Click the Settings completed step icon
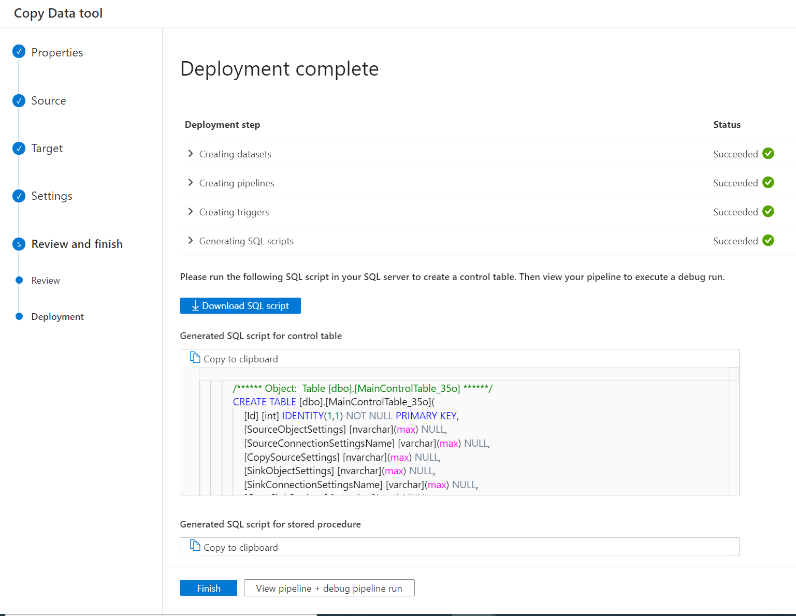Screen dimensions: 796x616 19,196
